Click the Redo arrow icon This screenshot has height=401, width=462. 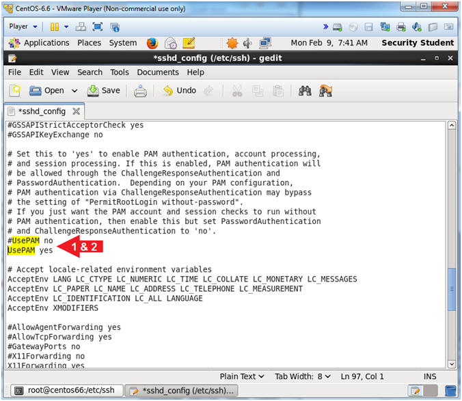click(x=208, y=91)
